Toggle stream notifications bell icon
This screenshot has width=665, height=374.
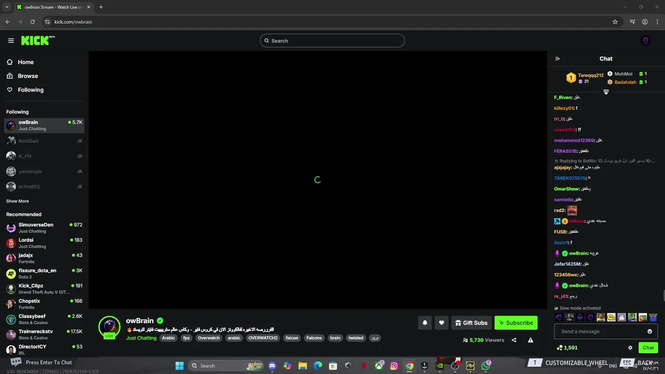coord(424,323)
